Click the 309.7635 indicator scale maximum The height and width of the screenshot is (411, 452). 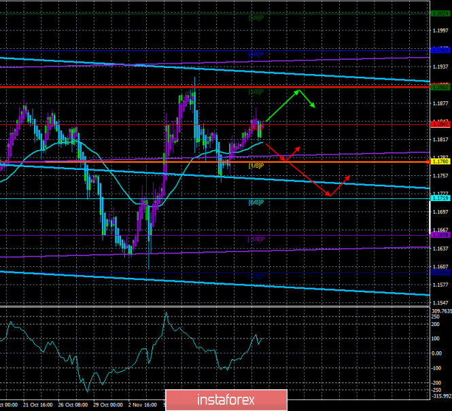click(441, 311)
